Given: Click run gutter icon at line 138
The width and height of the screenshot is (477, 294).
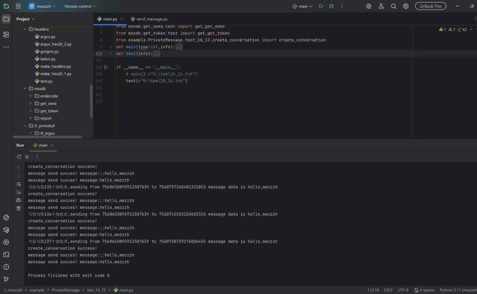Looking at the screenshot, I should [106, 67].
